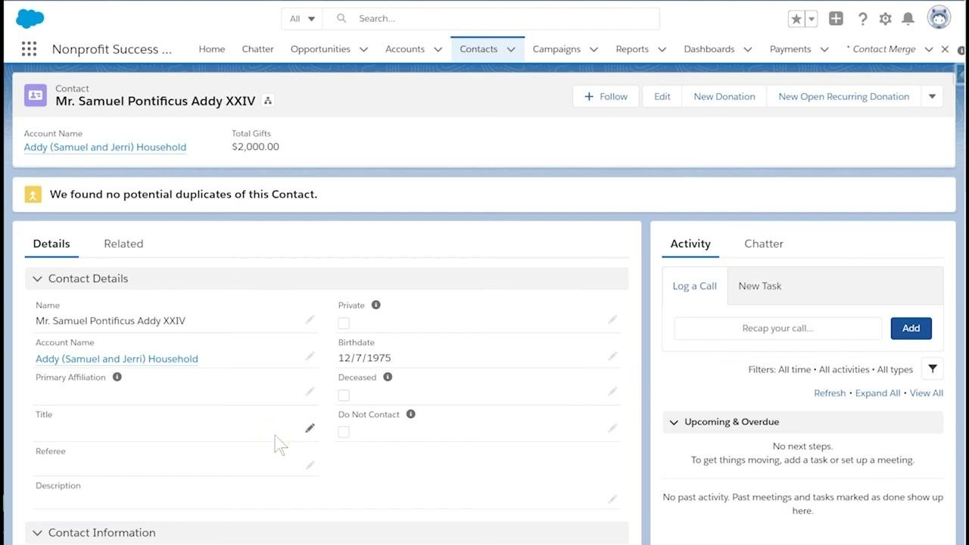Open the Help question mark icon
This screenshot has height=545, width=969.
click(x=862, y=19)
